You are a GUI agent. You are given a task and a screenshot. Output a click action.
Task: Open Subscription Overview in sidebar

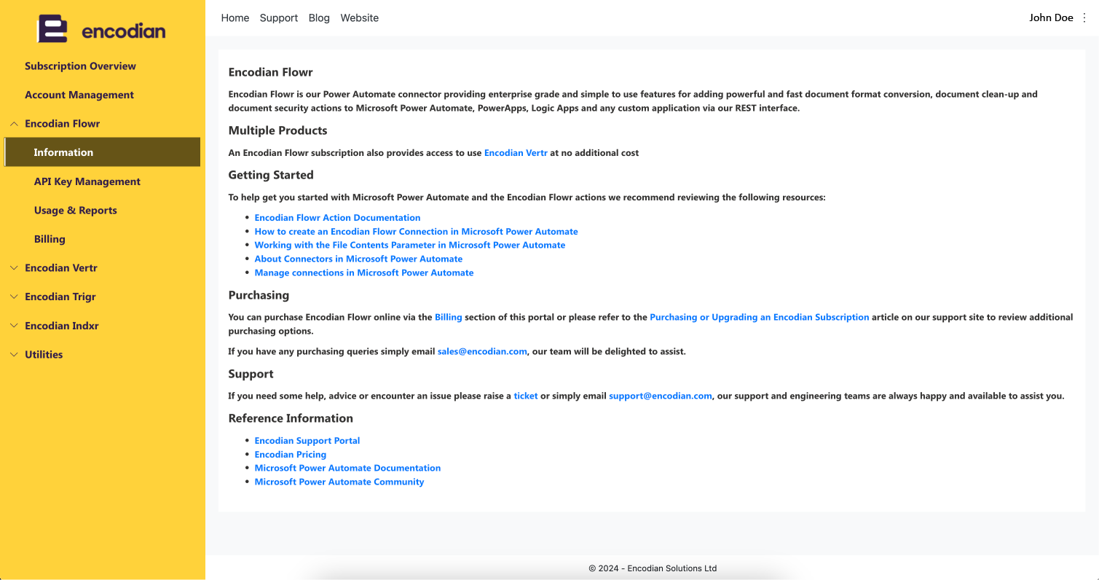80,66
